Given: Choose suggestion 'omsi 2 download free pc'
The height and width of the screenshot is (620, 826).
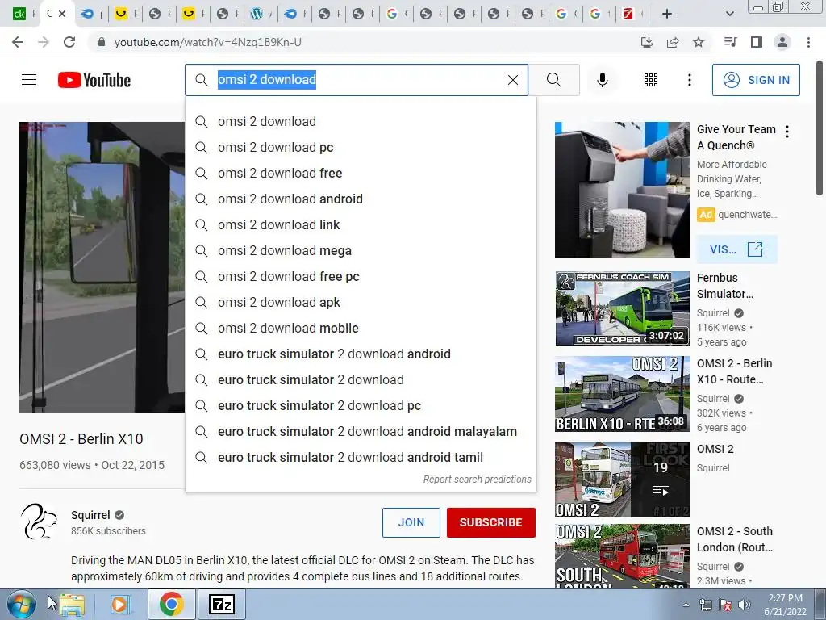Looking at the screenshot, I should click(361, 276).
